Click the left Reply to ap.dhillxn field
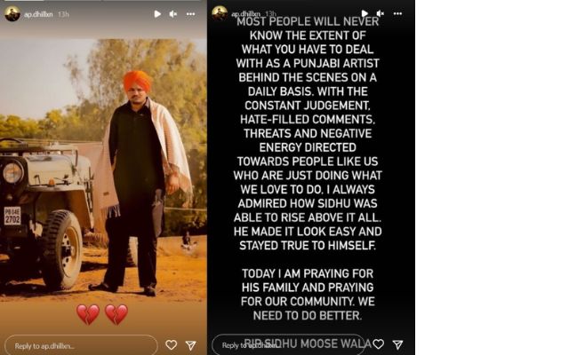Viewport: 569px width, 355px height. (81, 345)
